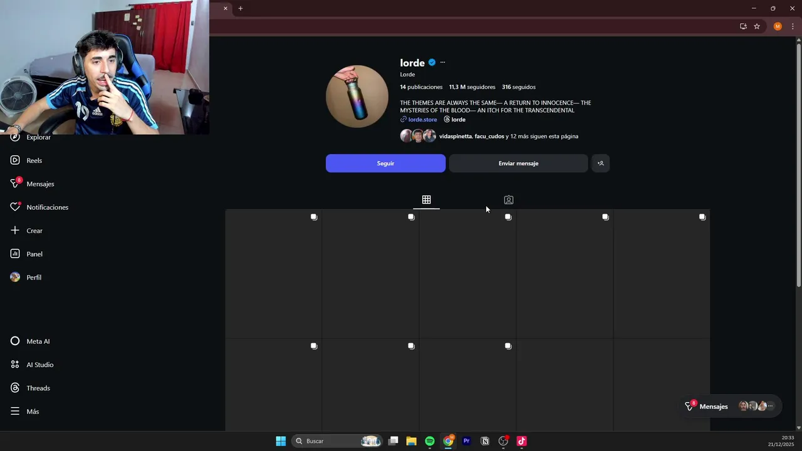Open the Panel dashboard icon
802x451 pixels.
coord(15,254)
